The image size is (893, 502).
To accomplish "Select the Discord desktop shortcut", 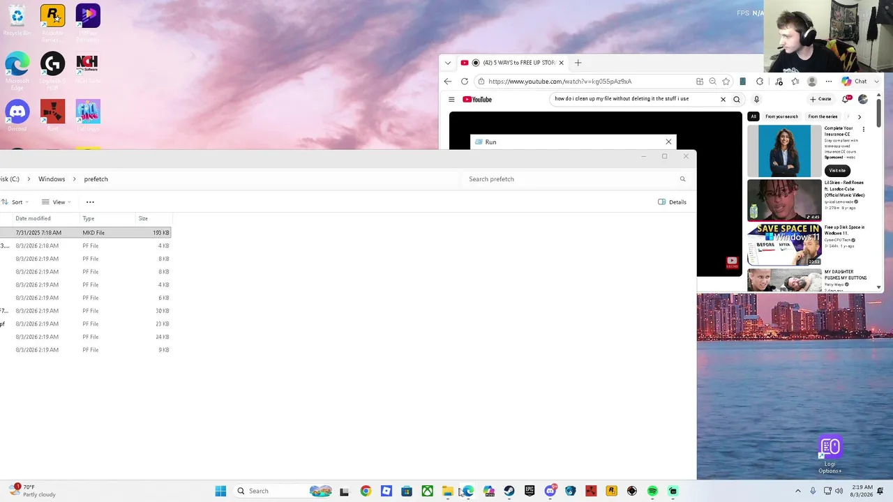I will pos(17,116).
